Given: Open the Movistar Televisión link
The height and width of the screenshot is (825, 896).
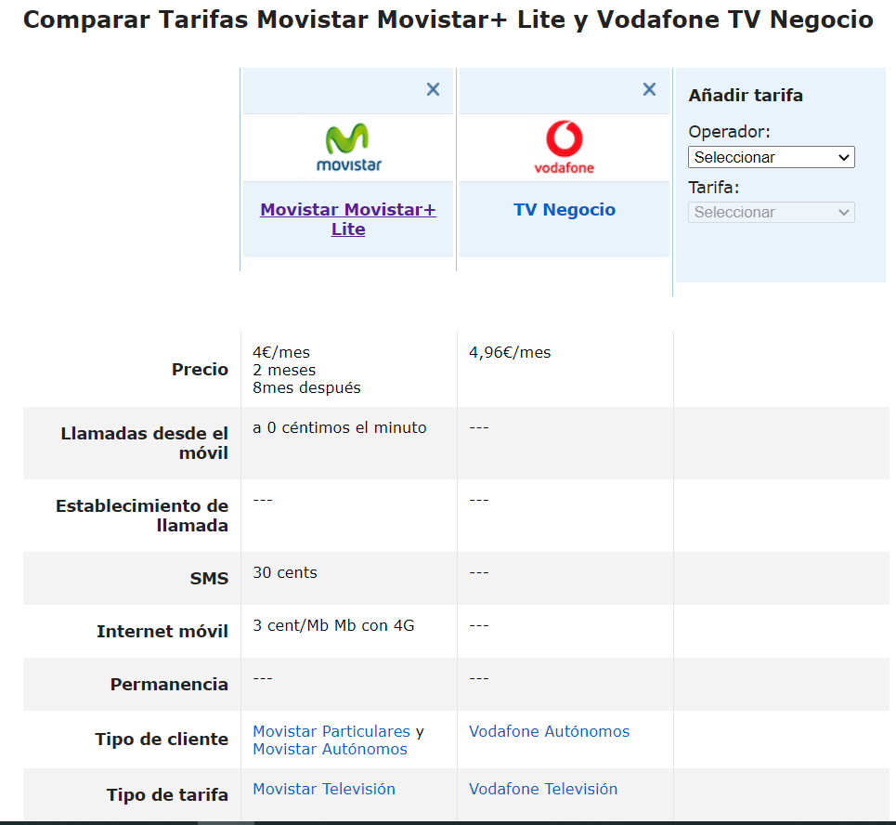Looking at the screenshot, I should pyautogui.click(x=324, y=789).
